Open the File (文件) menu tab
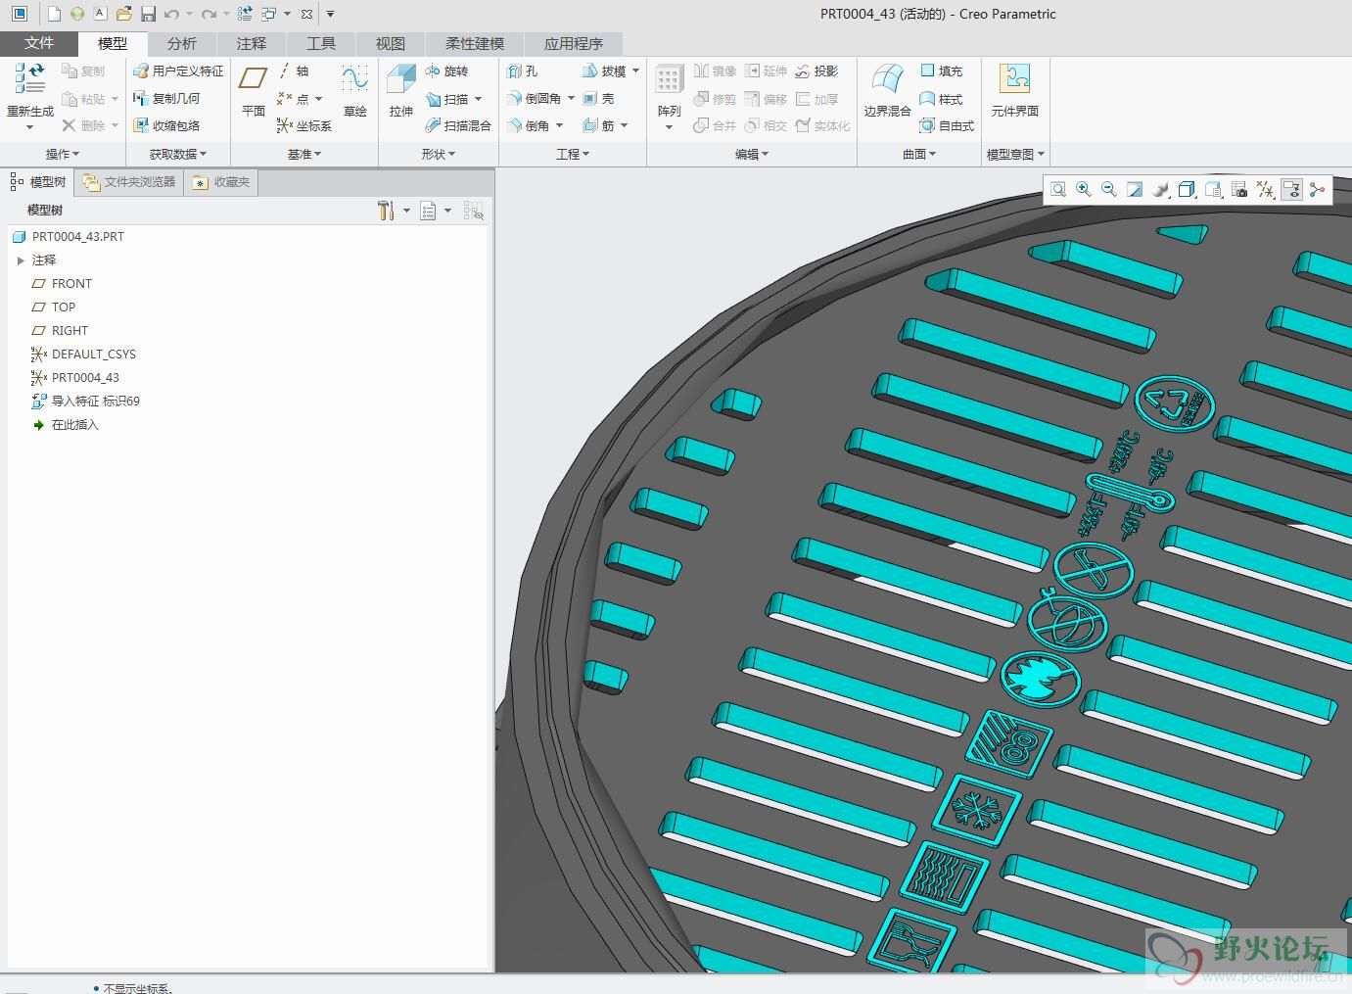 39,43
